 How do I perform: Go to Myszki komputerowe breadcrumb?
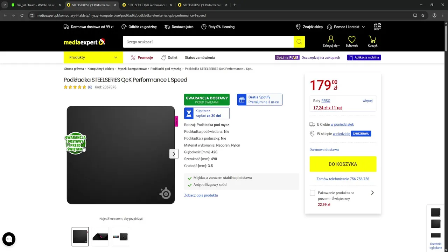click(x=132, y=69)
